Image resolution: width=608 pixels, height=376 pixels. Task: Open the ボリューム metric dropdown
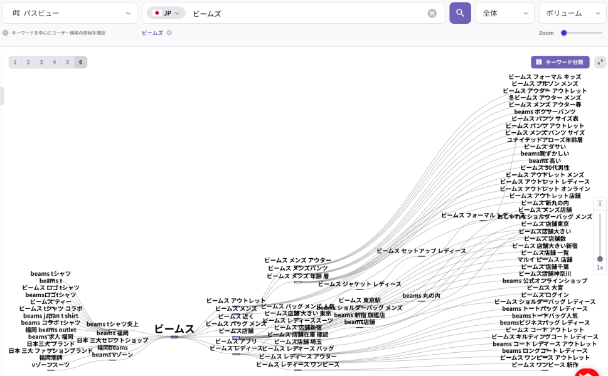pos(573,13)
